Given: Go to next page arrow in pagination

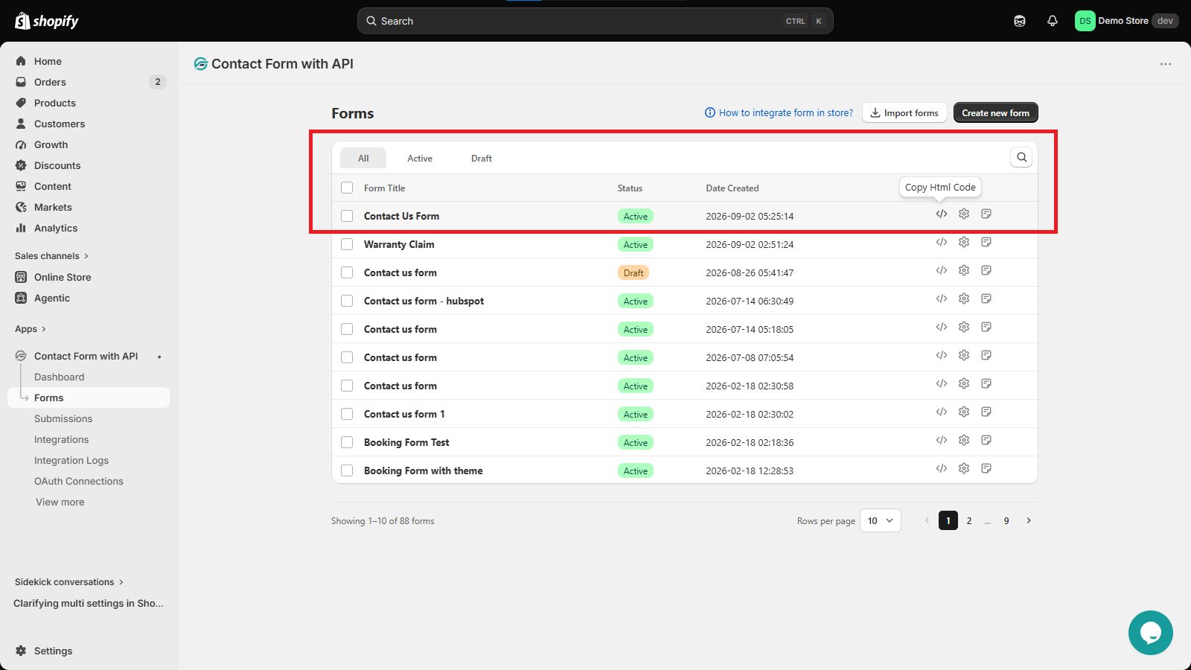Looking at the screenshot, I should pos(1029,520).
